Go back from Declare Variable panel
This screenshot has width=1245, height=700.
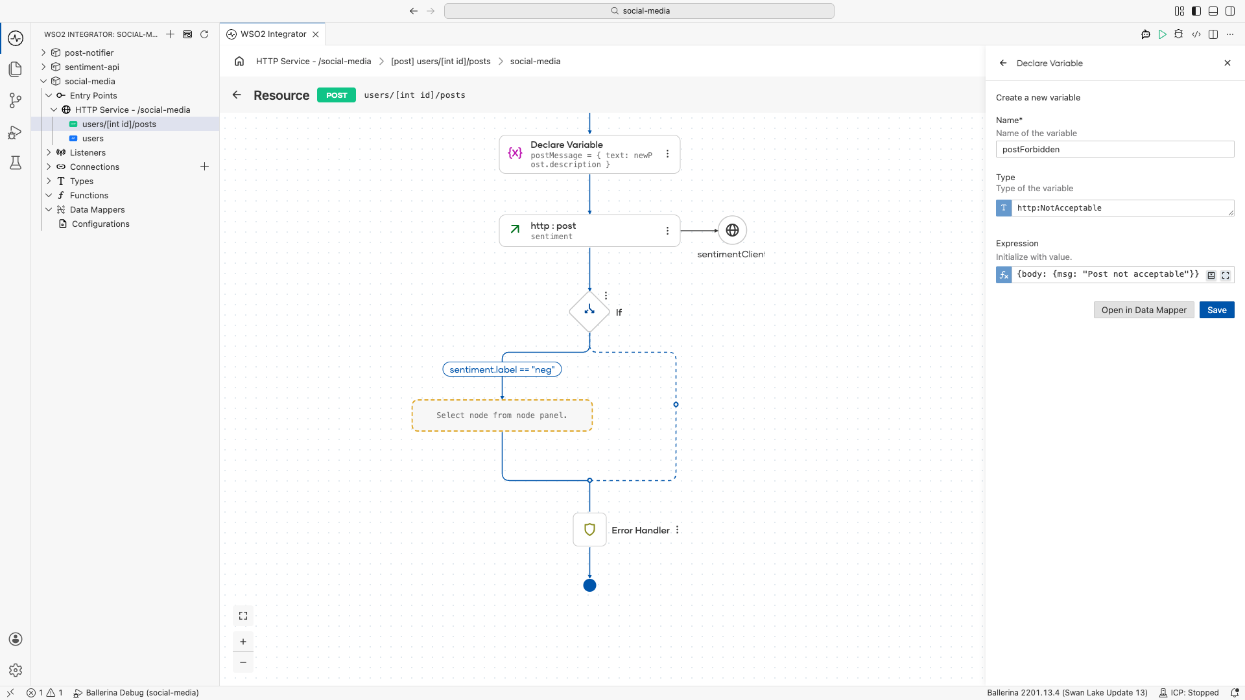point(1003,63)
